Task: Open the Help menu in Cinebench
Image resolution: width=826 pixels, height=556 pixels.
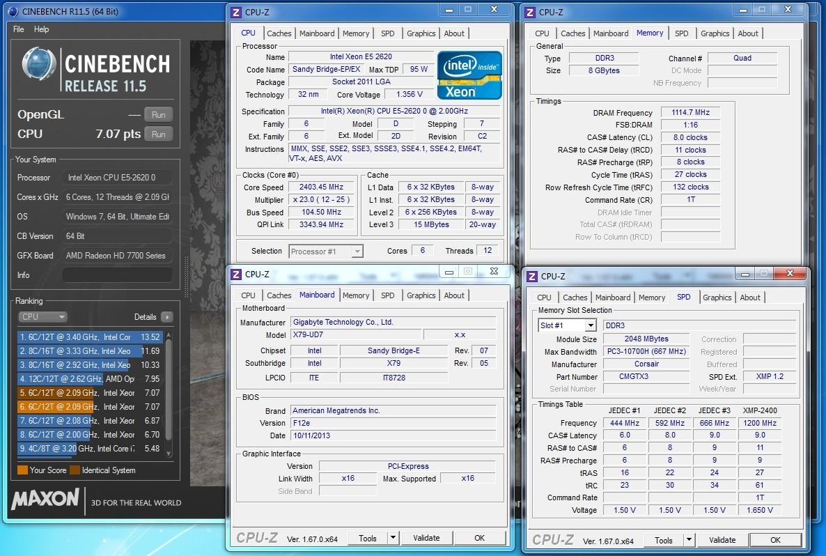Action: [x=41, y=29]
